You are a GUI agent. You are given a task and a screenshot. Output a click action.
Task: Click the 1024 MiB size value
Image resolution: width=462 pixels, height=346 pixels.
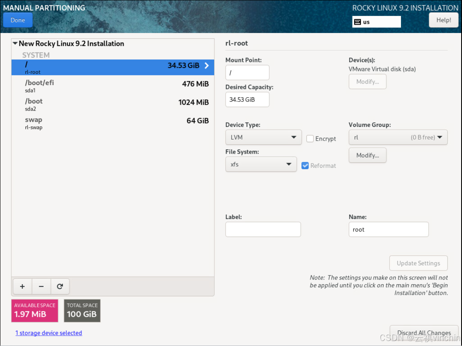pos(193,102)
